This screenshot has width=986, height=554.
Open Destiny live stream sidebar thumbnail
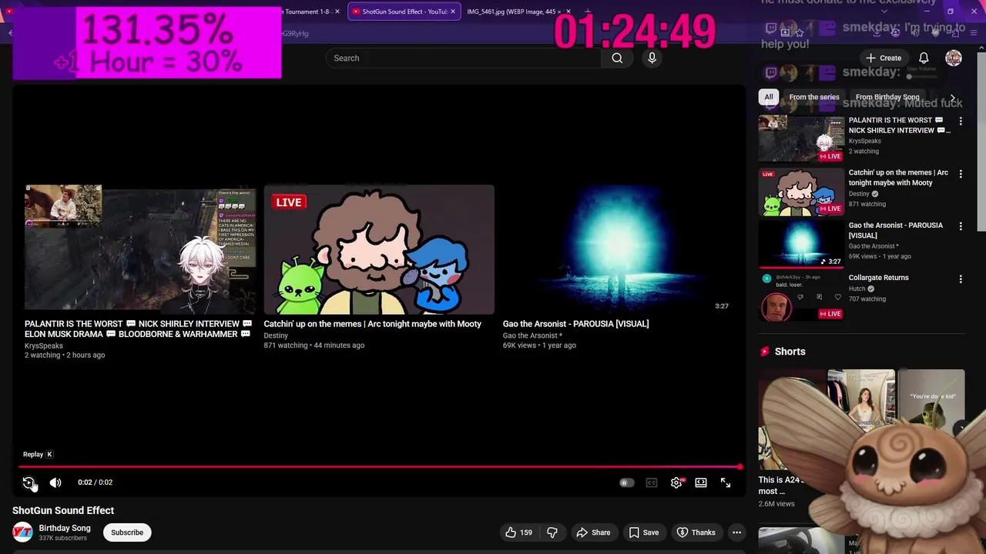pyautogui.click(x=801, y=192)
